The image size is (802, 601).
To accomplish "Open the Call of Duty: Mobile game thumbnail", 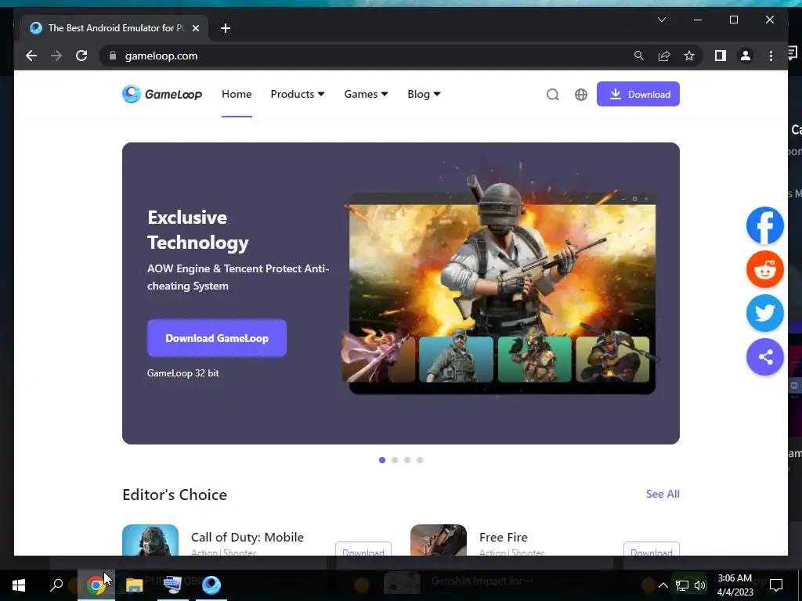I will (150, 540).
